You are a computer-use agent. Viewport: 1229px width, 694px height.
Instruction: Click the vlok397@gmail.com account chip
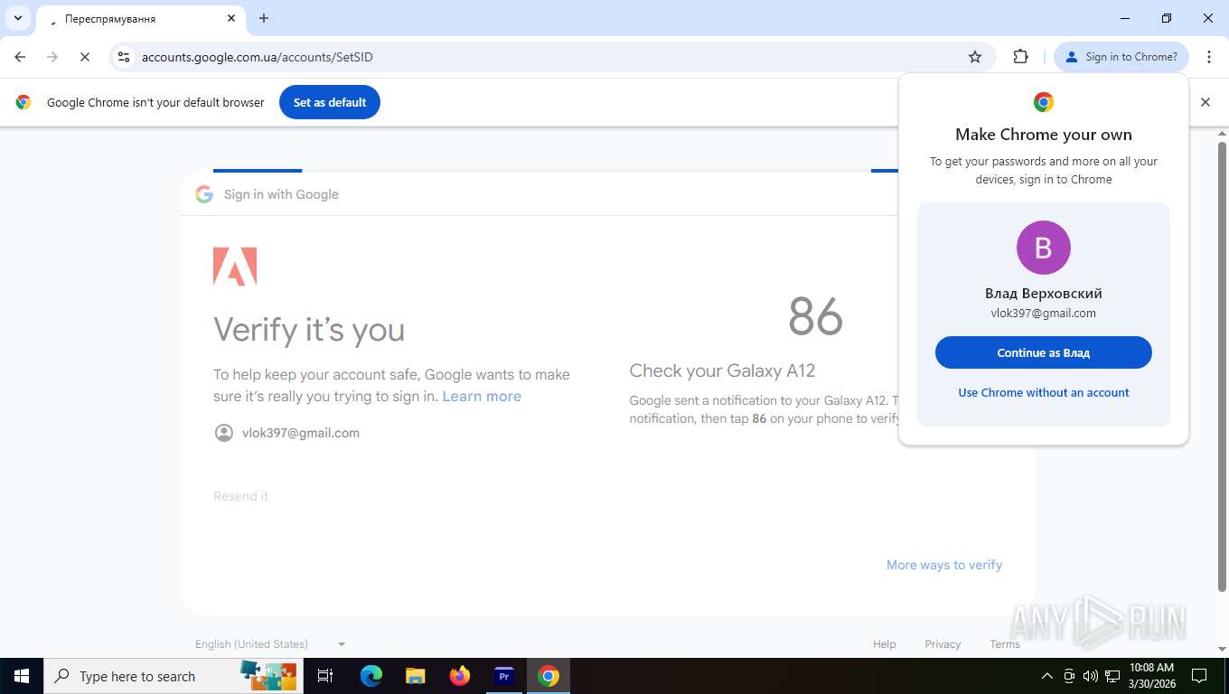[287, 433]
